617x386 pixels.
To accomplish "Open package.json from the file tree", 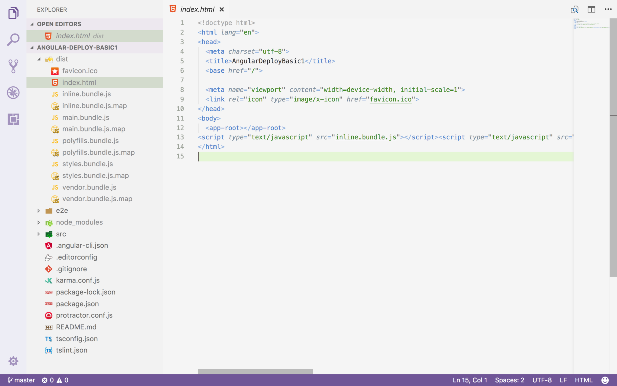I will point(77,304).
